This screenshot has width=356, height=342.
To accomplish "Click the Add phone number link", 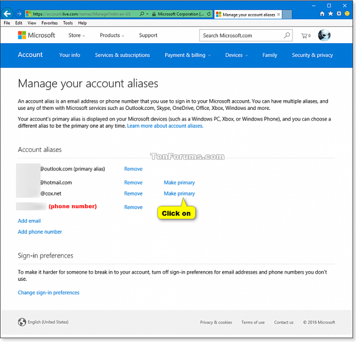I will tap(40, 232).
